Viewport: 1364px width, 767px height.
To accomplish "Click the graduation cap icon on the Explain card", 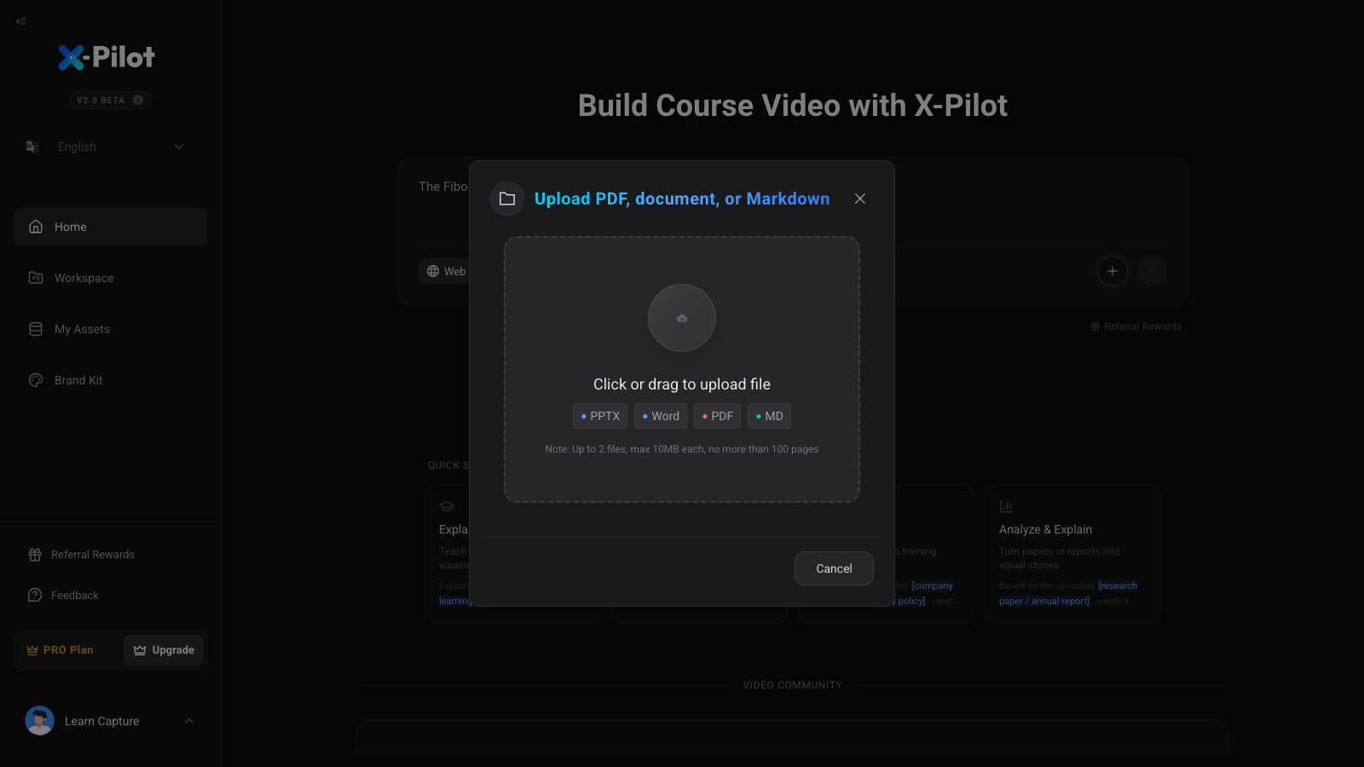I will click(x=447, y=506).
